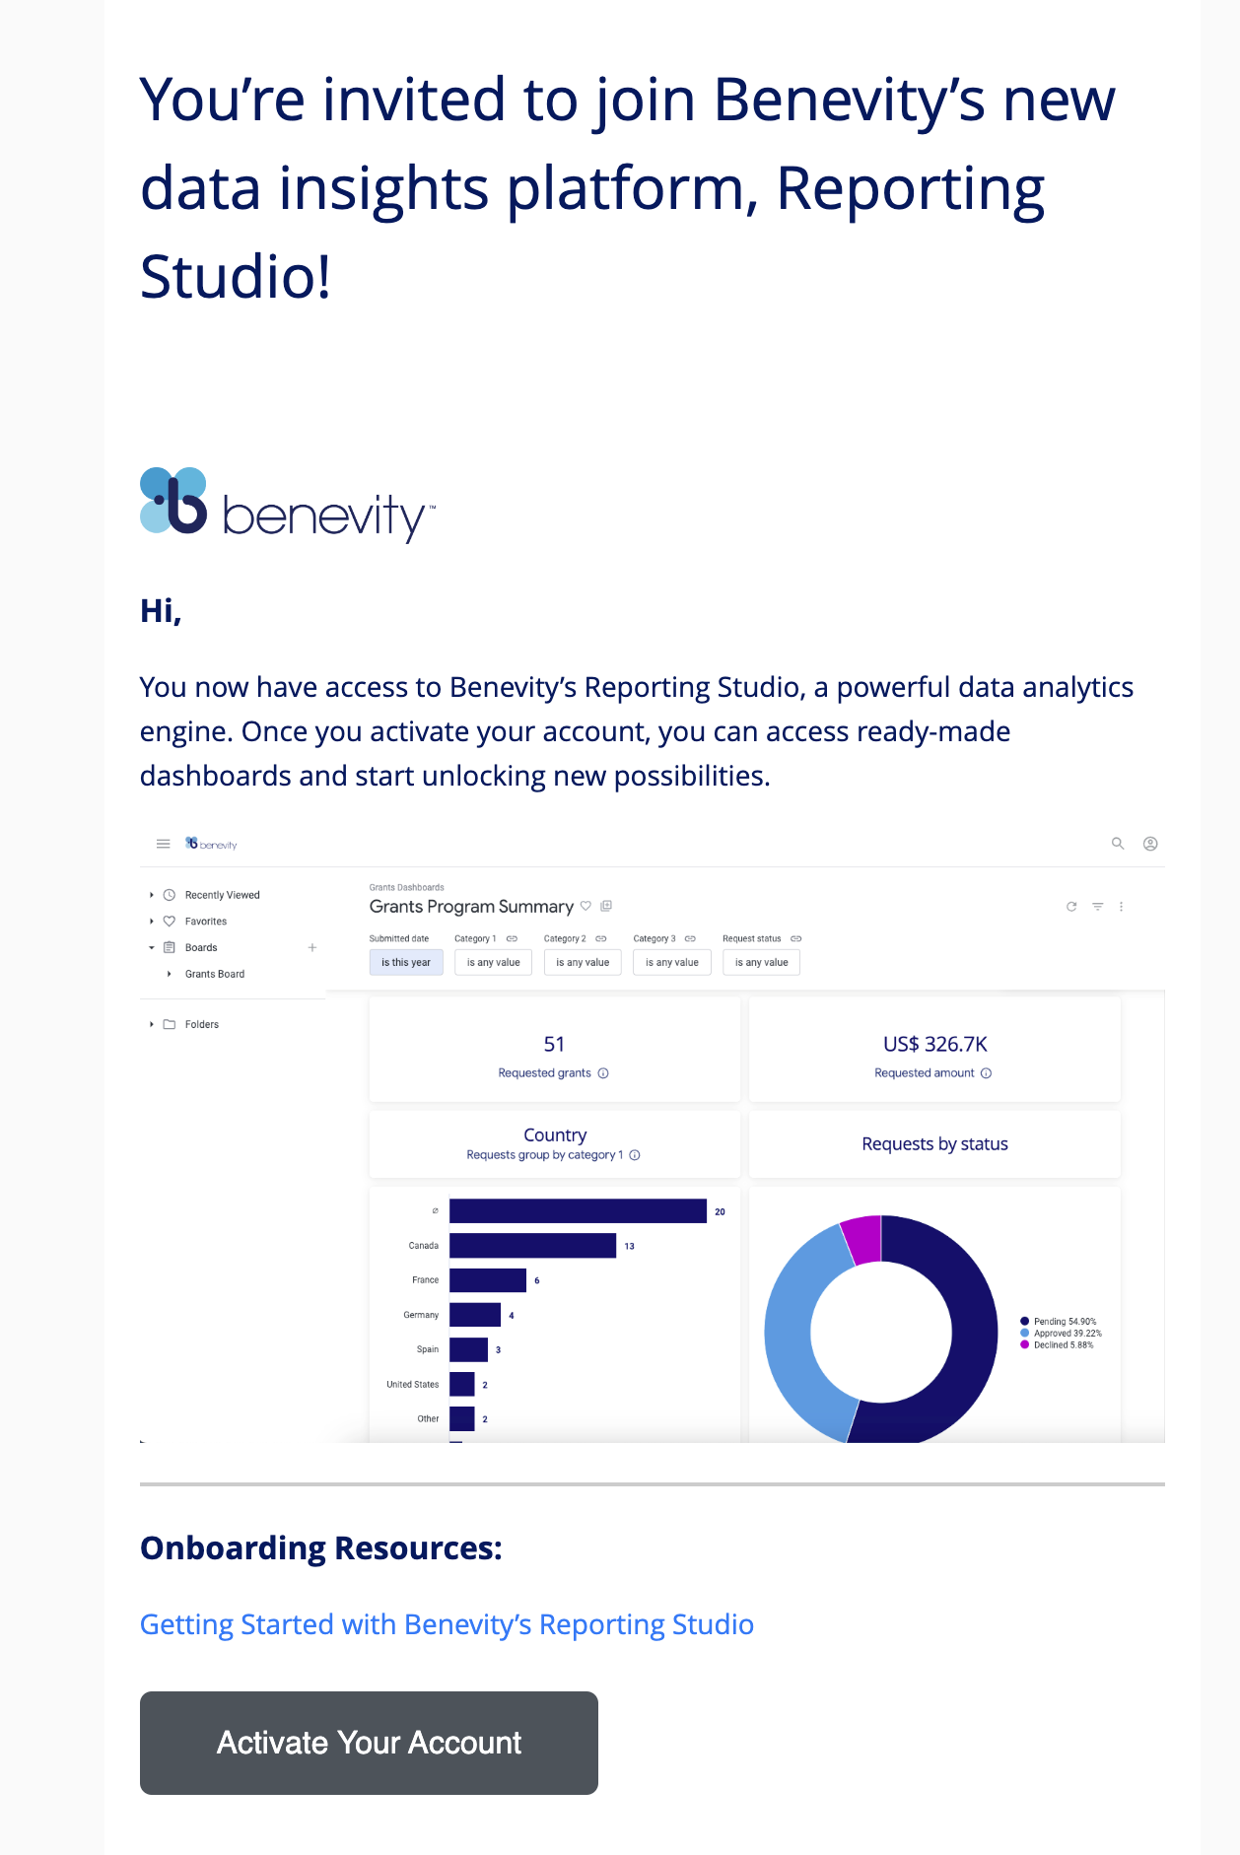Open Getting Started with Benevity's Reporting Studio link

tap(447, 1624)
